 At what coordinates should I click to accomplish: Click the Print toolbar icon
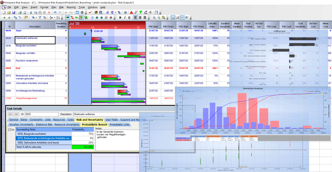[20, 12]
